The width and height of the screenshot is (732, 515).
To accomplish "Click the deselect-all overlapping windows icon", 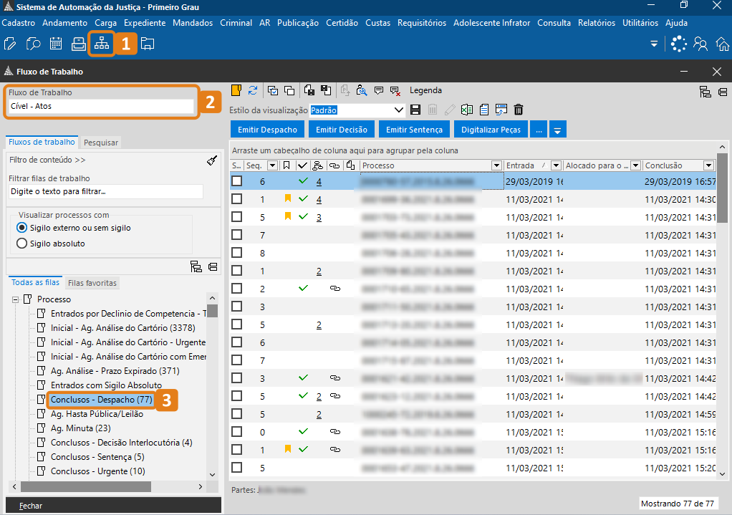I will click(x=289, y=90).
